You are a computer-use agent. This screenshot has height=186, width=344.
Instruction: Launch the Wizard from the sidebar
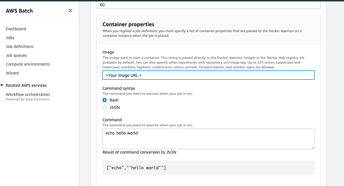pos(12,73)
